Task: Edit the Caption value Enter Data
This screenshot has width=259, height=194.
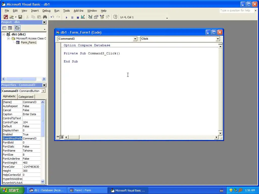Action: (31, 114)
